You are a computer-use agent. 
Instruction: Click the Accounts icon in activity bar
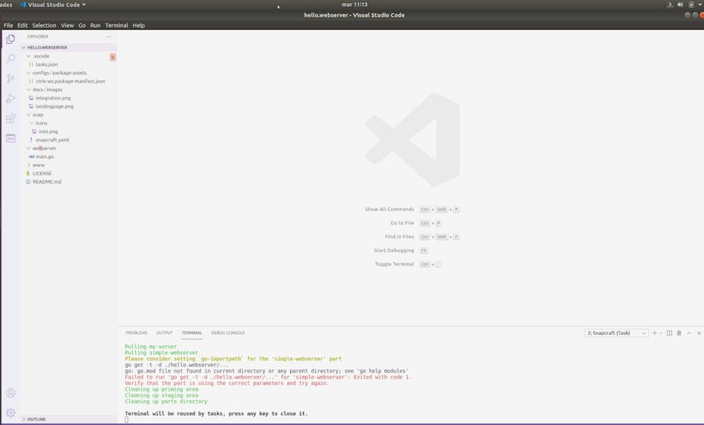click(11, 393)
